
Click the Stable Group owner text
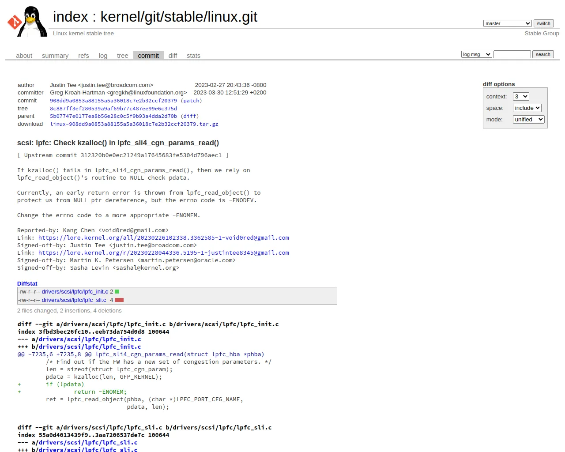542,34
